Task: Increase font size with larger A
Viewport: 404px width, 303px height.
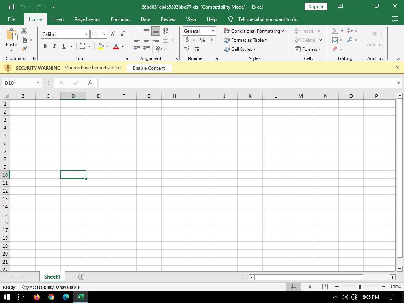Action: pos(113,34)
